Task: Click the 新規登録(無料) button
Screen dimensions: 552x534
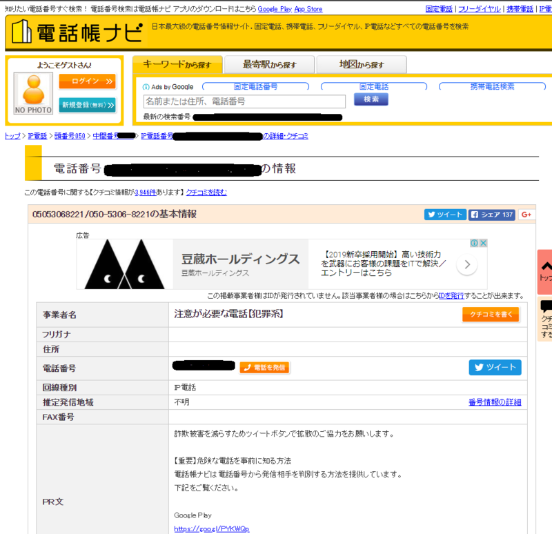Action: tap(88, 105)
